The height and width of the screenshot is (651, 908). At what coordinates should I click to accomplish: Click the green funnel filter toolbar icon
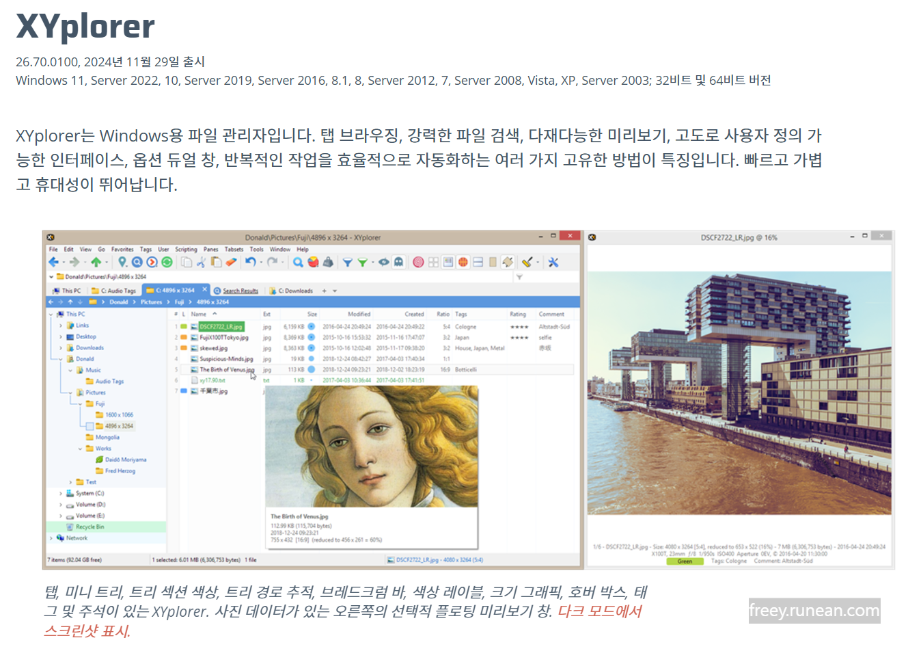(363, 263)
